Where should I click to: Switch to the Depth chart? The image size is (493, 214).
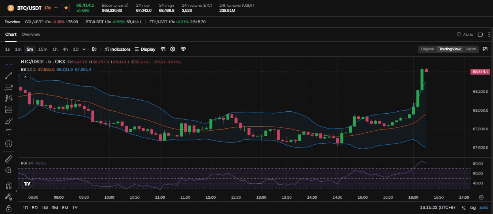click(x=471, y=49)
